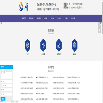Click the blue send button in message form
This screenshot has width=103, height=103.
pyautogui.click(x=3, y=99)
